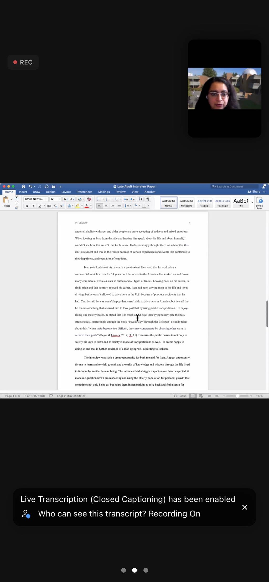Click the Print icon
This screenshot has height=582, width=269.
[46, 186]
